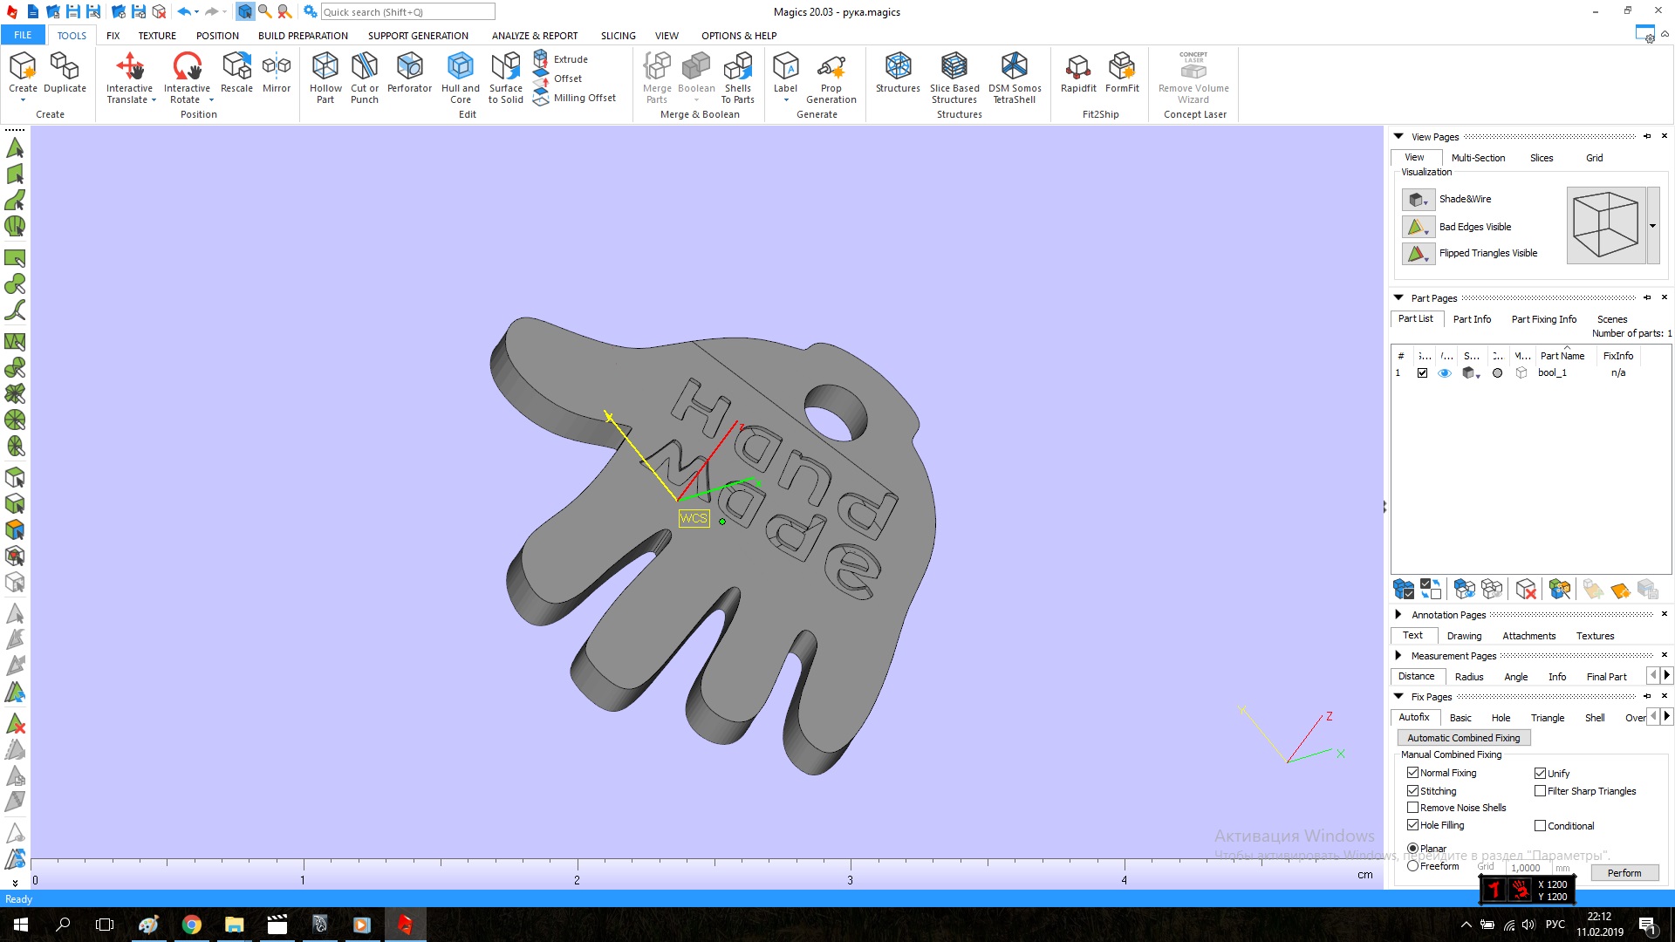Select the Freeform radio option
This screenshot has height=942, width=1675.
[x=1412, y=866]
